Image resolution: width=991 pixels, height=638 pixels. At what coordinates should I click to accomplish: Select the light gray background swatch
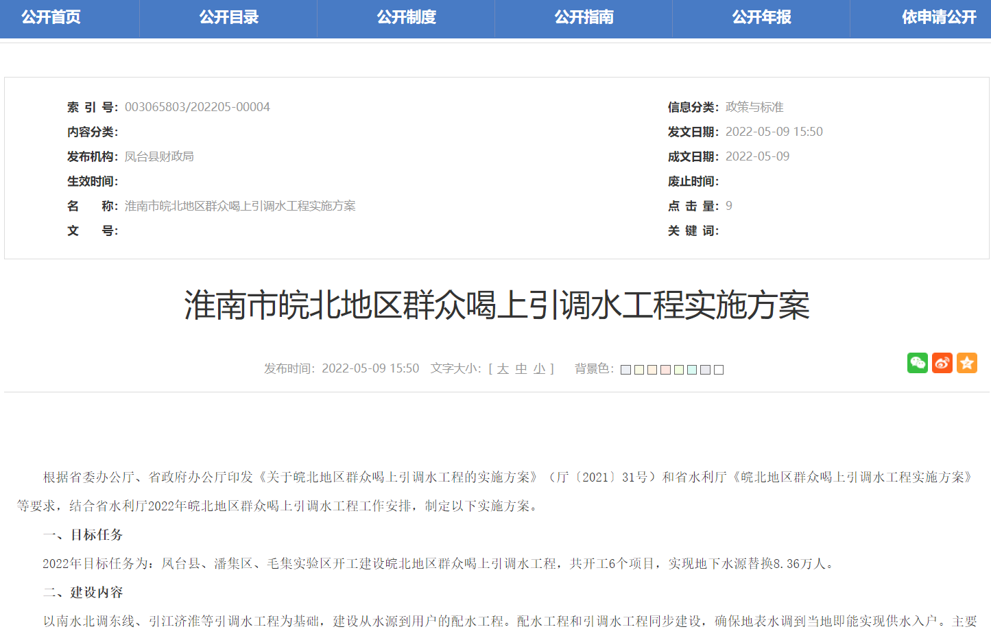tap(705, 369)
